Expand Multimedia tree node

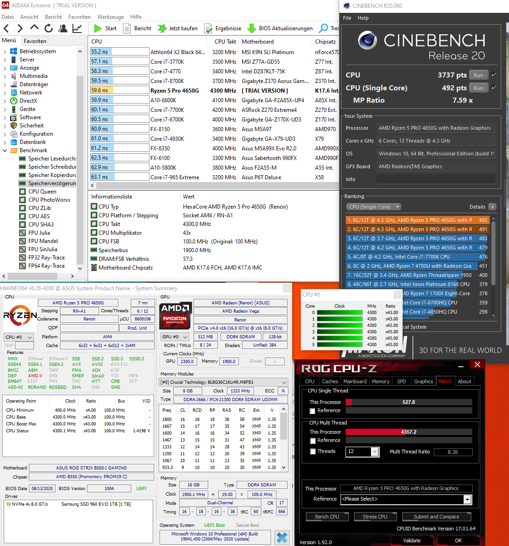pyautogui.click(x=5, y=76)
